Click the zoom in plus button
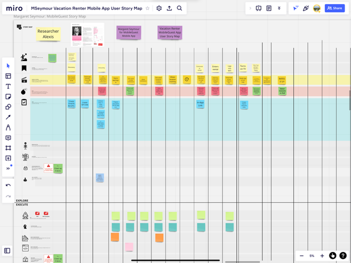The width and height of the screenshot is (351, 263). (x=322, y=256)
